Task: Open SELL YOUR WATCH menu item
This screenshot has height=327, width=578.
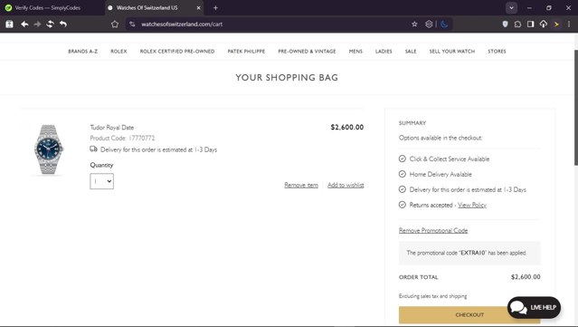Action: point(452,52)
